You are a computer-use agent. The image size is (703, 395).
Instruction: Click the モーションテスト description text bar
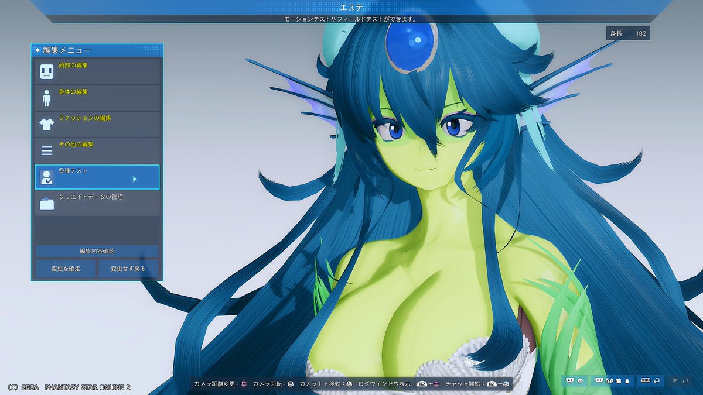click(x=351, y=19)
